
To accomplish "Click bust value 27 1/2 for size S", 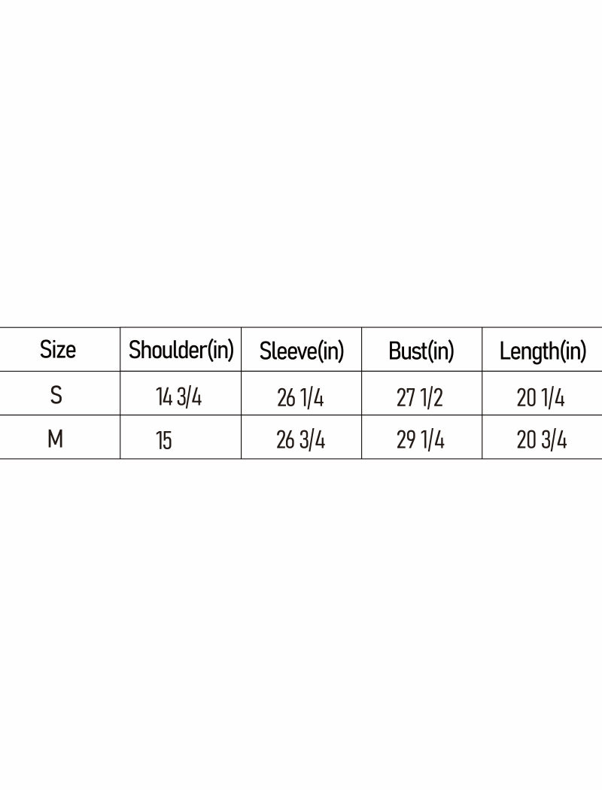I will (420, 397).
